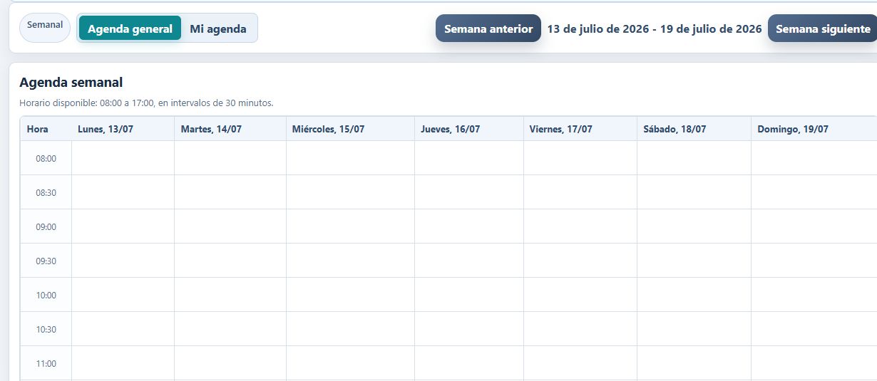
Task: Pick the 08:00 slot on Lunes
Action: coord(123,158)
